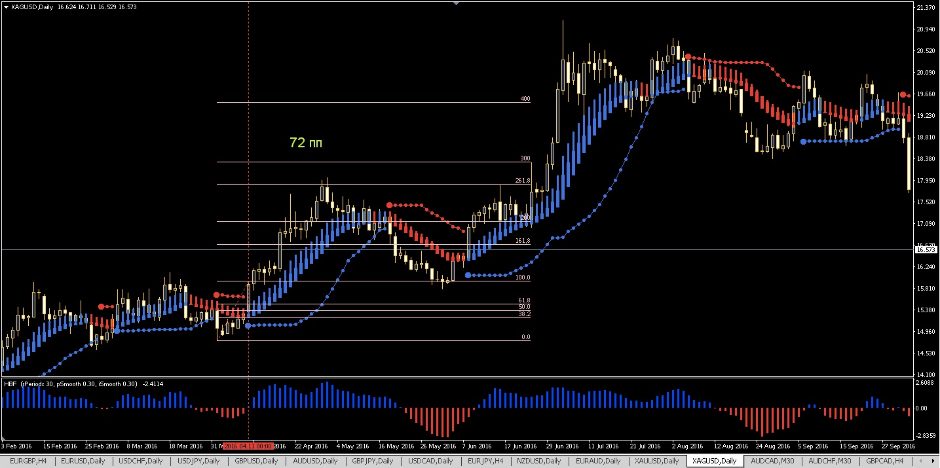Go to the USDCAD,Daily chart tab

(430, 461)
